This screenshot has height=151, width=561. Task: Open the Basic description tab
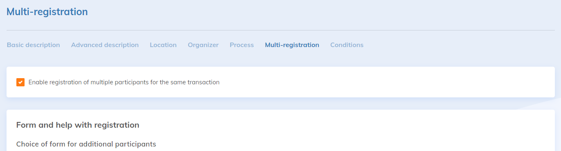click(x=33, y=45)
